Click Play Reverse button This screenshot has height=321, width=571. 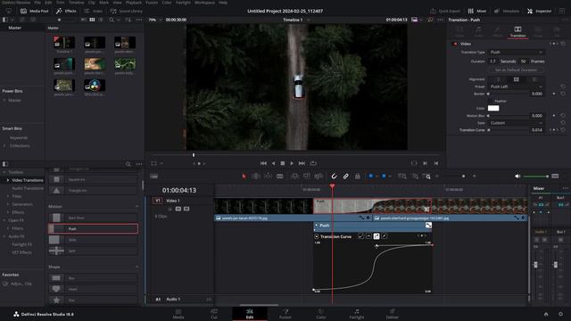273,163
